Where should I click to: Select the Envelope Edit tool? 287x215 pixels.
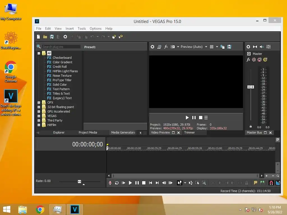(x=191, y=183)
